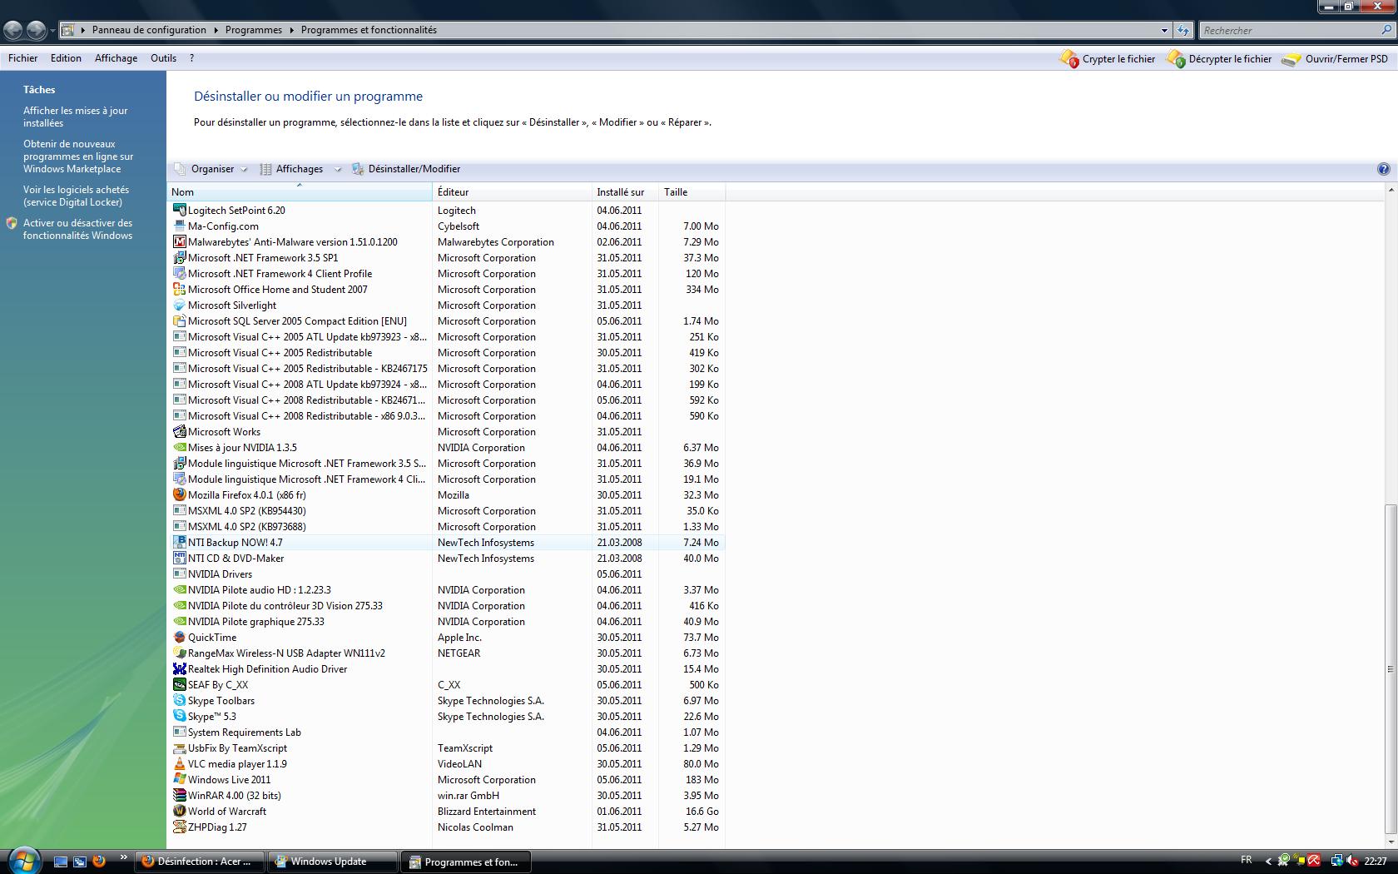Click the Realtek High Definition Audio Driver icon

(179, 669)
